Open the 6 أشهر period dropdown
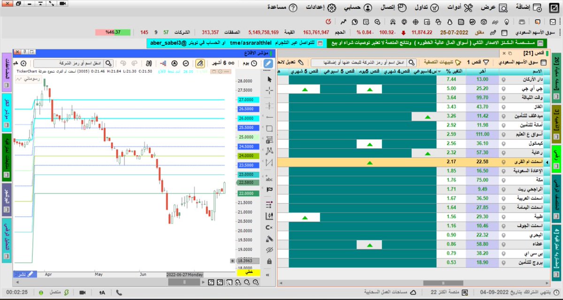Viewport: 563px width, 300px height. 222,63
